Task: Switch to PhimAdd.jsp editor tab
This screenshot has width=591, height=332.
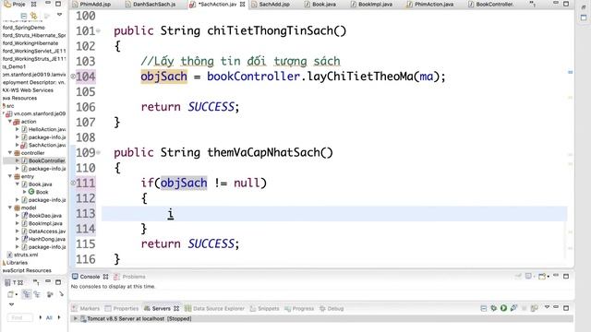Action: click(91, 4)
